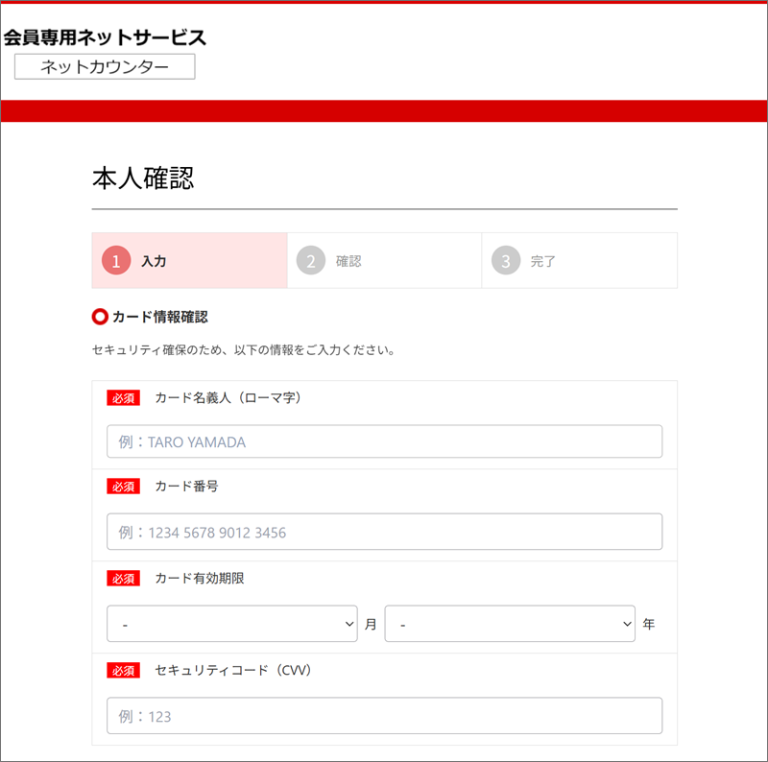The width and height of the screenshot is (768, 762).
Task: Focus the CVV security code field
Action: click(x=385, y=716)
